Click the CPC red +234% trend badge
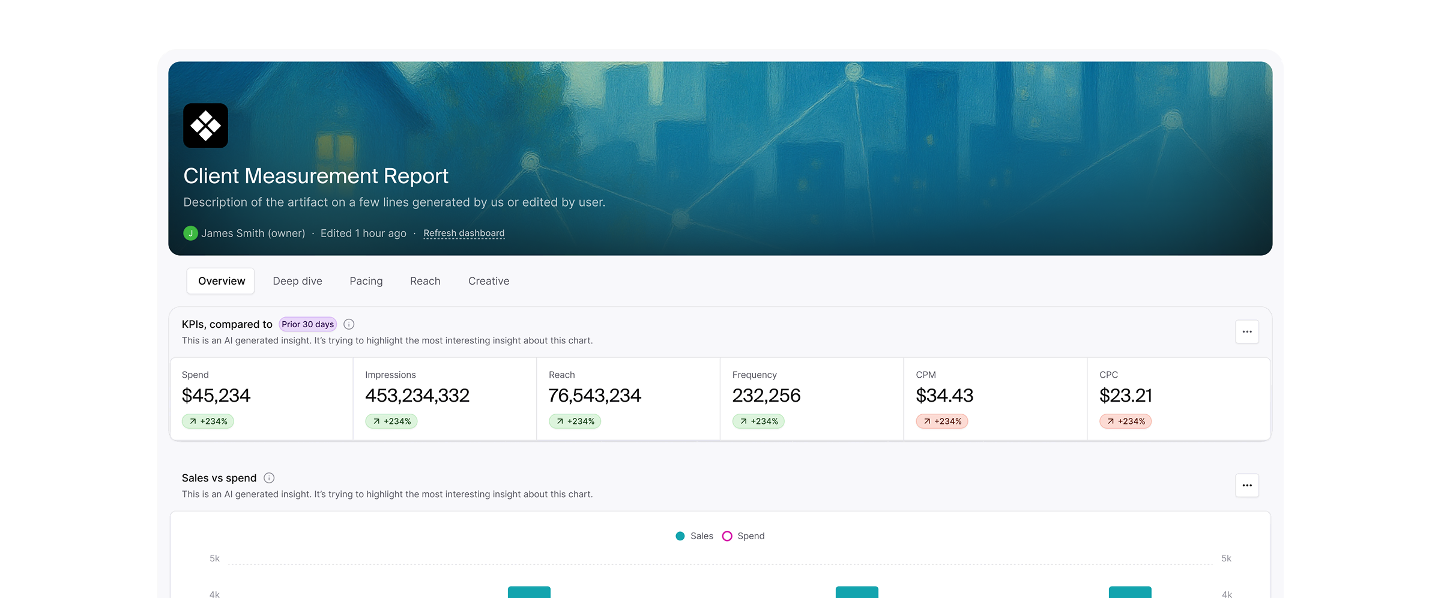Viewport: 1441px width, 598px height. (x=1126, y=421)
